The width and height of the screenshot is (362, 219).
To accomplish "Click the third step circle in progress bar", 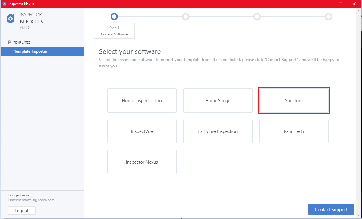I will pyautogui.click(x=257, y=17).
